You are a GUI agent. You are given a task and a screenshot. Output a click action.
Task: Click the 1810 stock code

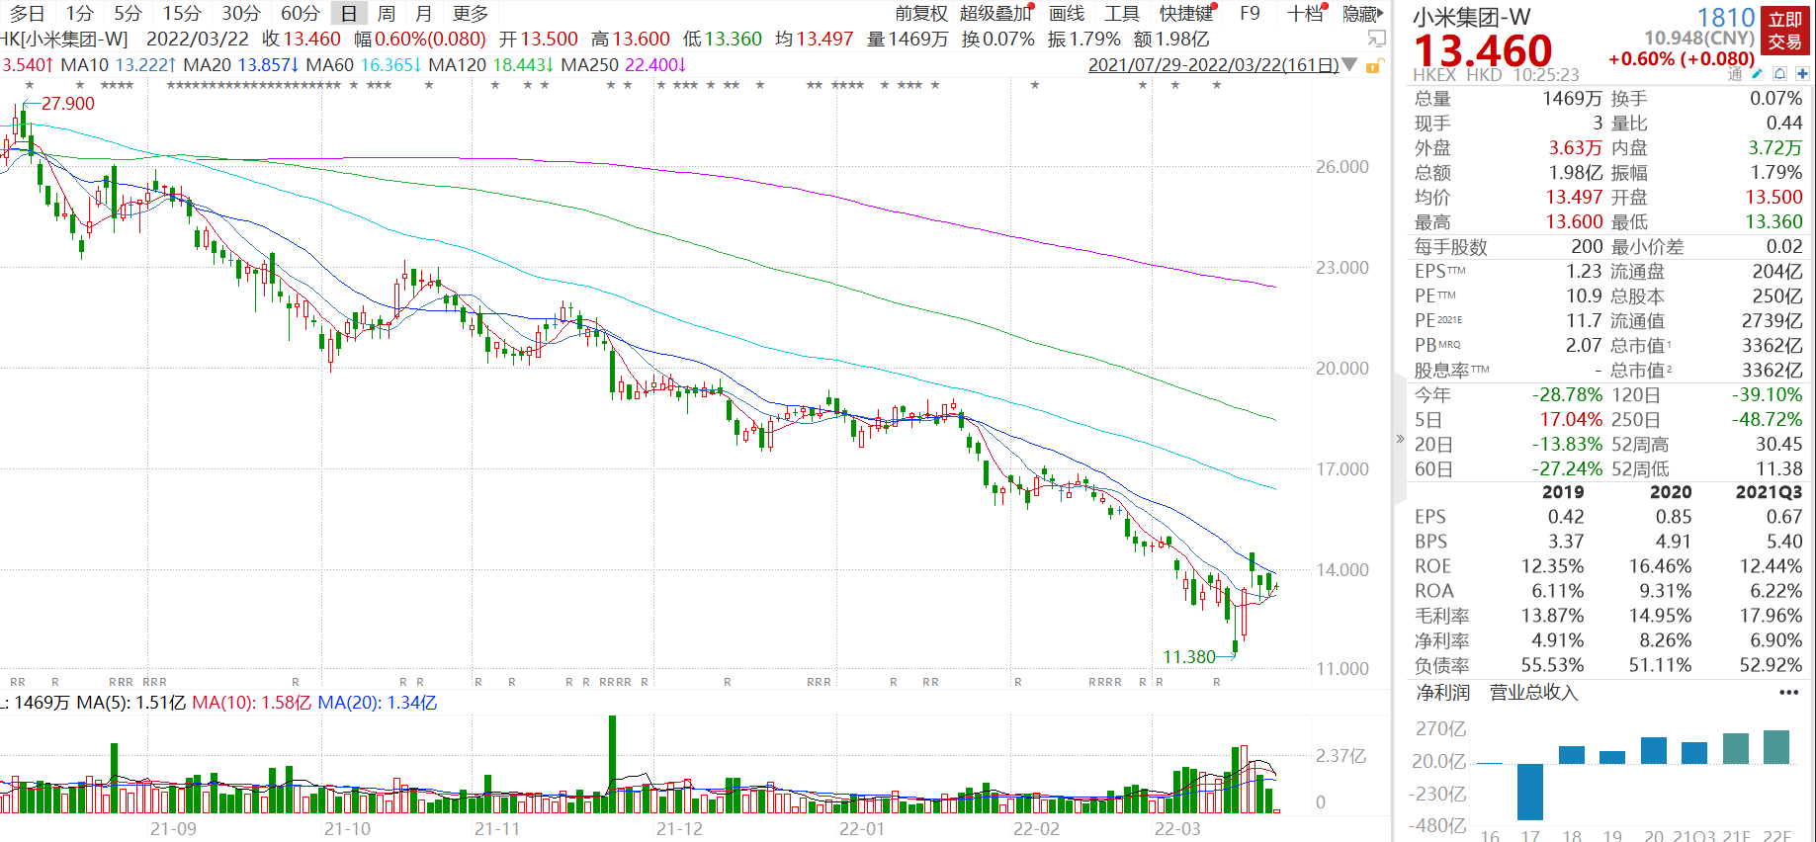click(x=1725, y=17)
